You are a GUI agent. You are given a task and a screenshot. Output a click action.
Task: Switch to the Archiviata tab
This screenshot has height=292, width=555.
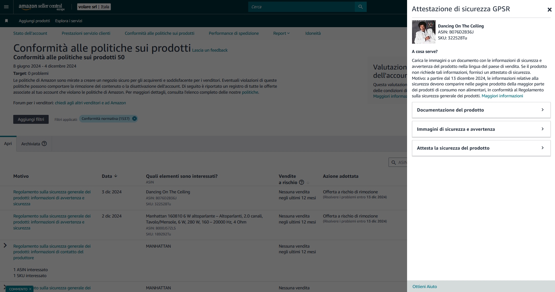point(30,144)
